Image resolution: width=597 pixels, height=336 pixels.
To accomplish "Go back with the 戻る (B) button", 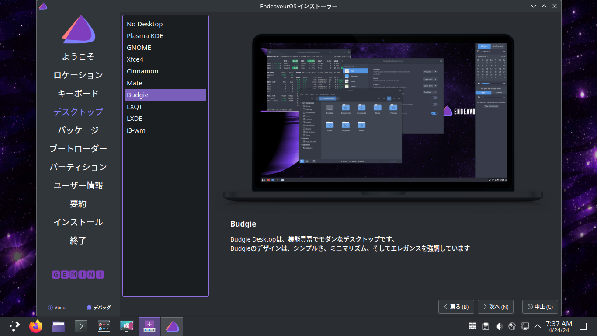I will [456, 307].
